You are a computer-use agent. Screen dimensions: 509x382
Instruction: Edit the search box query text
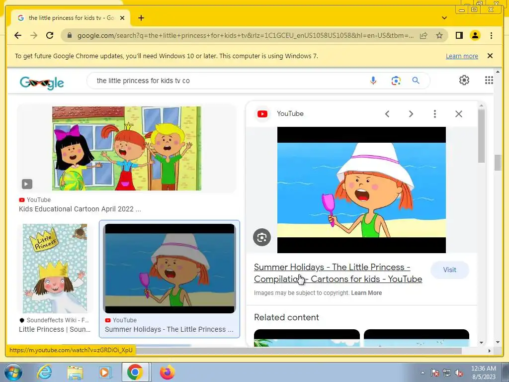[x=227, y=81]
